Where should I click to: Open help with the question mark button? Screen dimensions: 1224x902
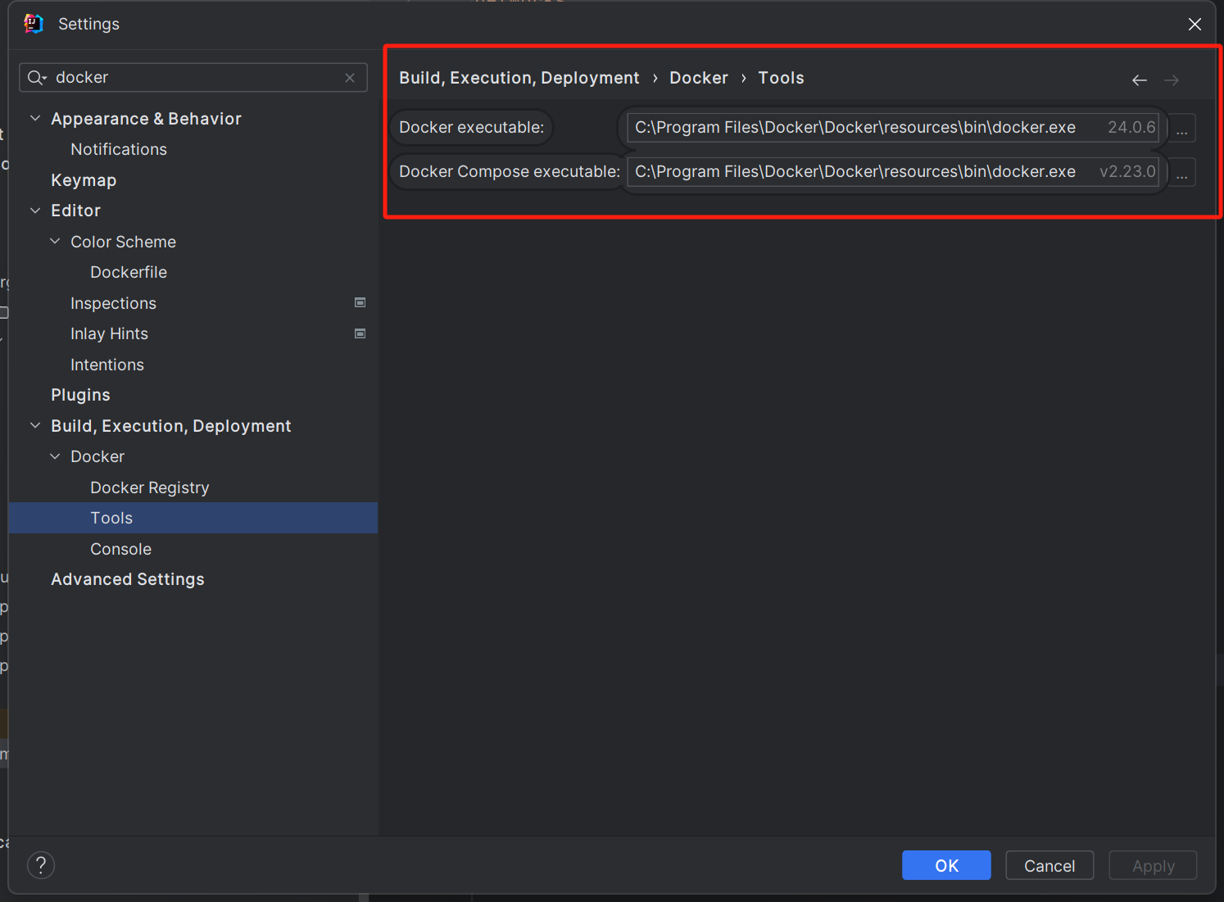click(x=41, y=865)
